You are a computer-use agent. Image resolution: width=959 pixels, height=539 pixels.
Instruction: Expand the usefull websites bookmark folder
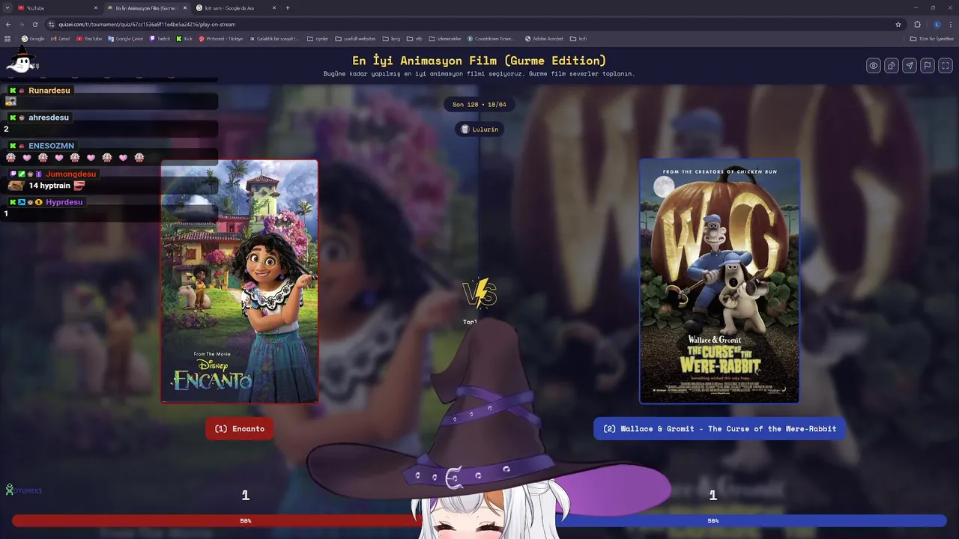[x=356, y=39]
